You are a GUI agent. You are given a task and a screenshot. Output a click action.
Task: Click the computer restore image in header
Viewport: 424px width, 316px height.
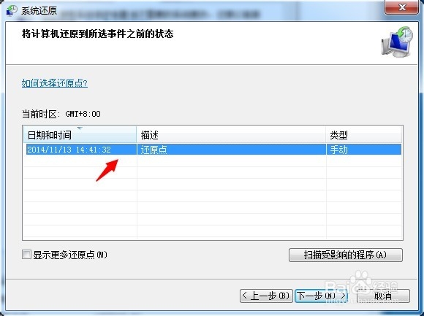[397, 42]
